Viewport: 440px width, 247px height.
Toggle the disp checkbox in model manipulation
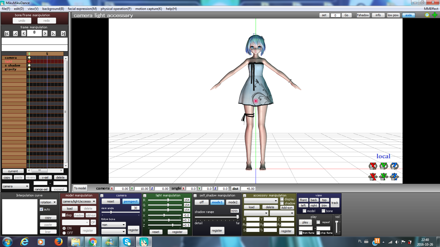(64, 215)
